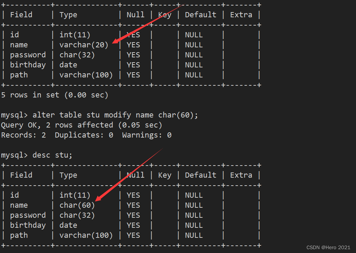Click the Type header of the second table
This screenshot has width=356, height=253.
click(x=68, y=175)
